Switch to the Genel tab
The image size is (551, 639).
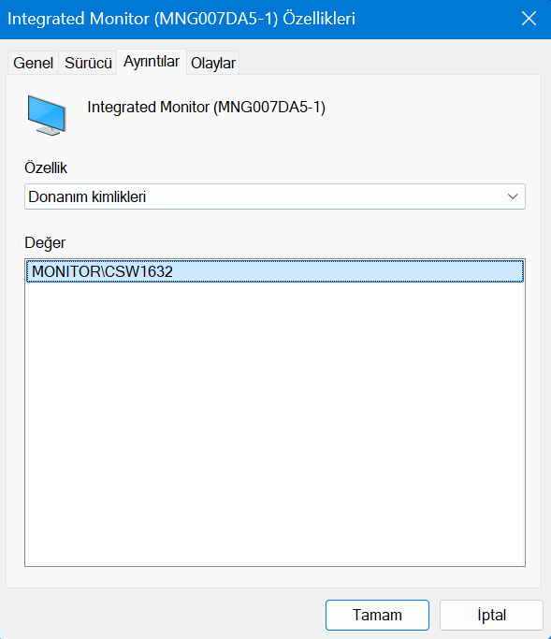click(33, 63)
